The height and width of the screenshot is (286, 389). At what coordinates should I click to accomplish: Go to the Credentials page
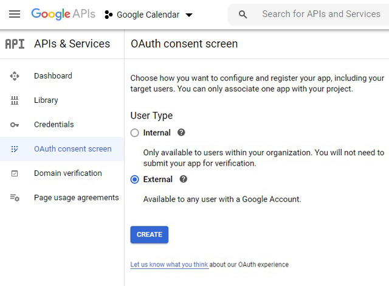tap(53, 125)
